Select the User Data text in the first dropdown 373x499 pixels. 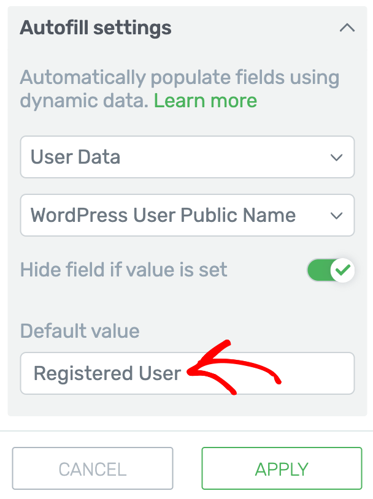75,157
